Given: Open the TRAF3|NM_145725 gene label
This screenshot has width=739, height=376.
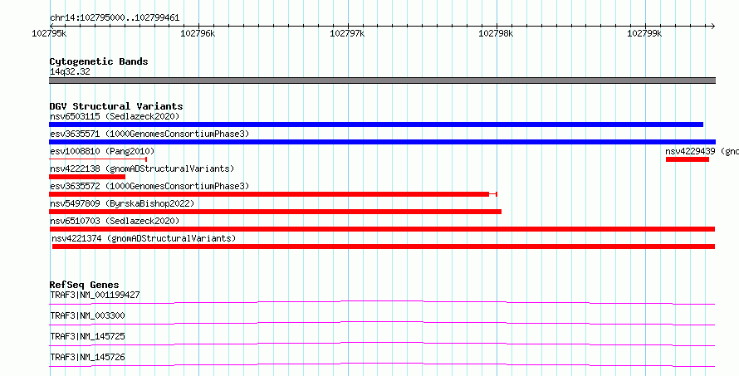Looking at the screenshot, I should click(x=87, y=336).
